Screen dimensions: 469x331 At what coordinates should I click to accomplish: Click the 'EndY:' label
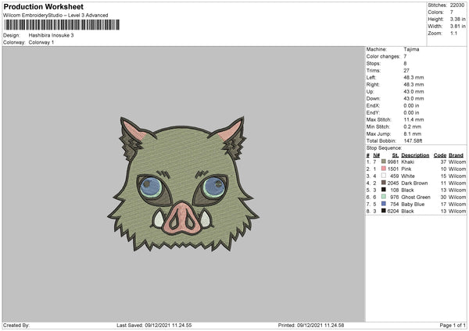(373, 112)
